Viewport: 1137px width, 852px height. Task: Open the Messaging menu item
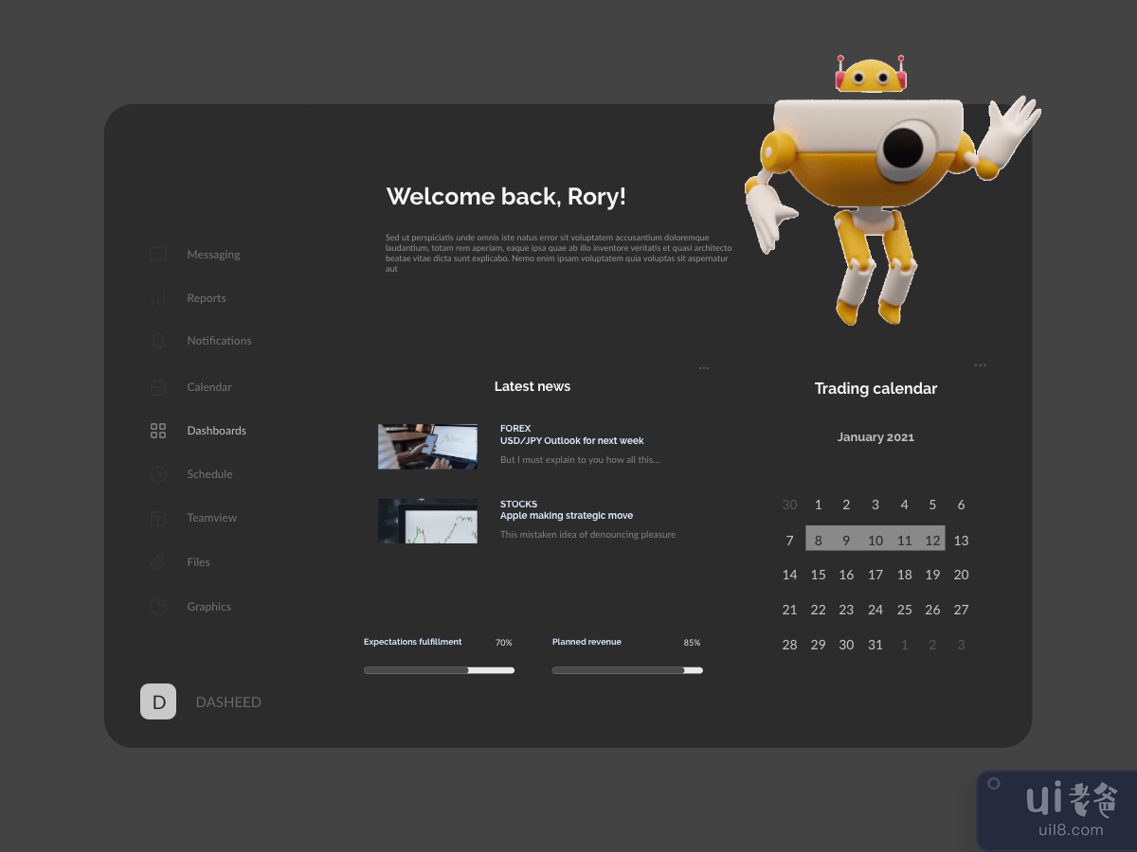point(213,255)
